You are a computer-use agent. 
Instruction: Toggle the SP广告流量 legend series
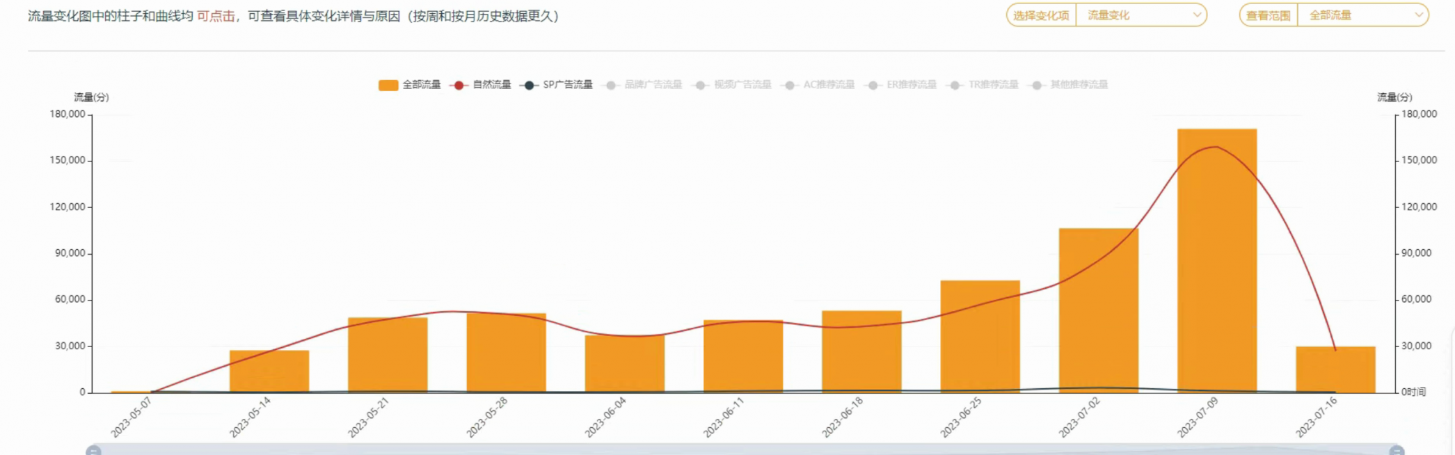tap(556, 85)
